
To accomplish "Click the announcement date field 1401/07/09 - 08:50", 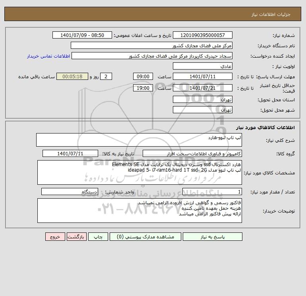I will point(82,35).
